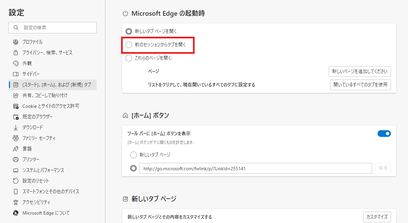Click 開いているすべてのタブを使用 button
408x223 pixels.
click(361, 85)
